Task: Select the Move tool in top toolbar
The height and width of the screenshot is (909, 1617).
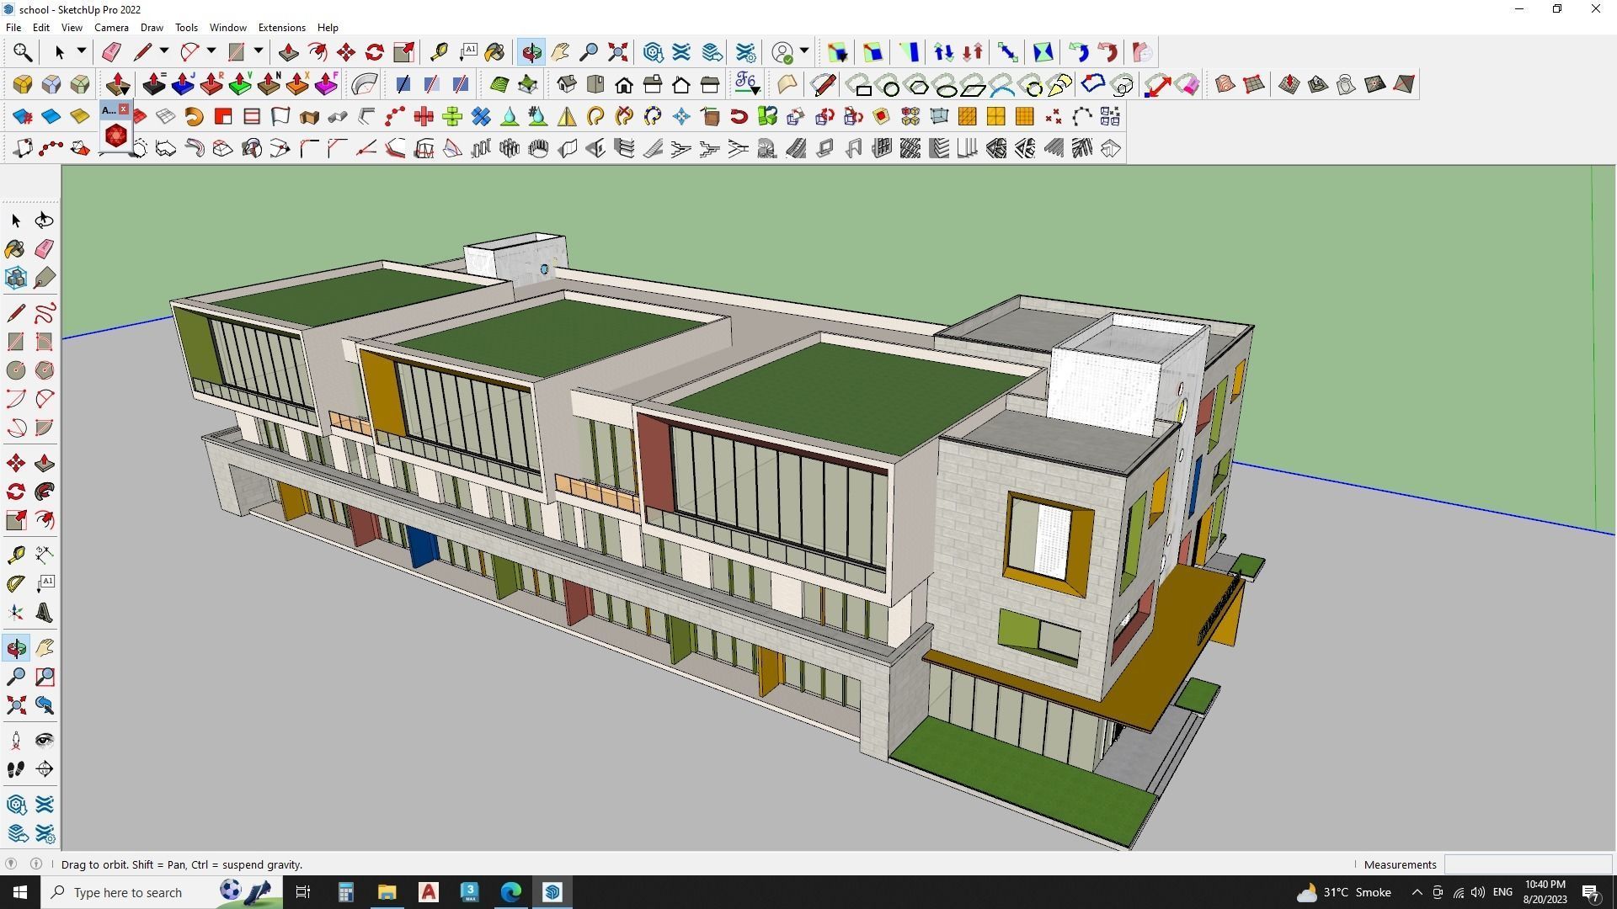Action: point(346,52)
